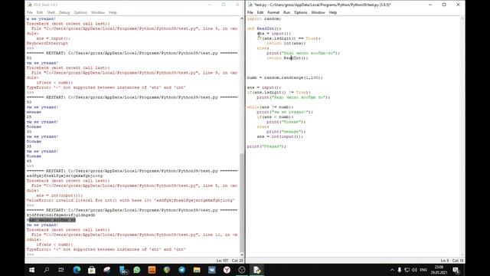Open WhatsApp from the taskbar

(x=136, y=270)
